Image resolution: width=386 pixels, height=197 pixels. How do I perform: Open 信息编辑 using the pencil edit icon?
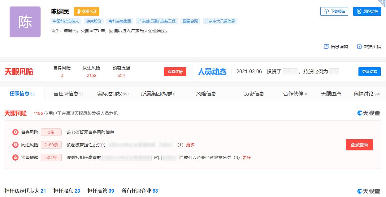click(326, 46)
